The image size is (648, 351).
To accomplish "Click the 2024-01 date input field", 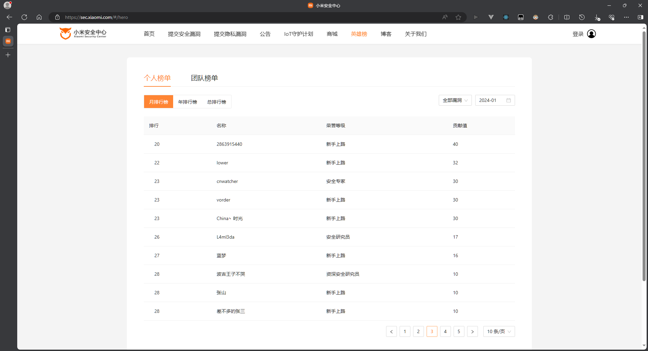I will click(495, 100).
